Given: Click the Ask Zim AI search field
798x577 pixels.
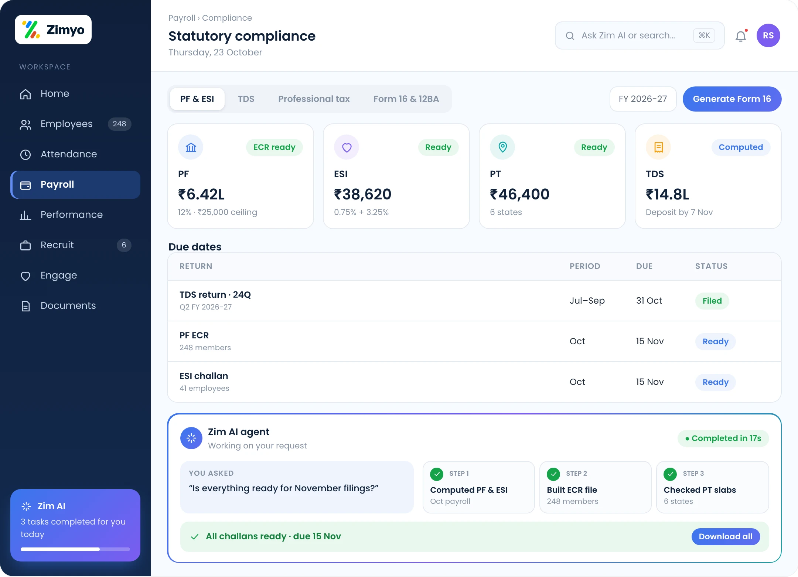Looking at the screenshot, I should click(640, 35).
